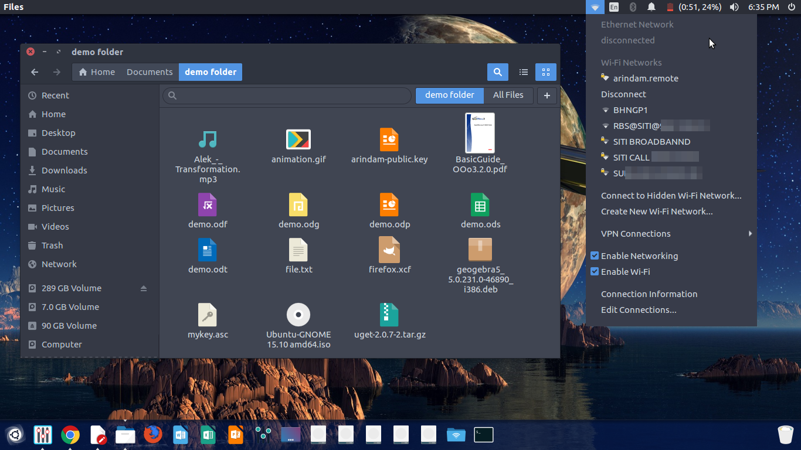Viewport: 801px width, 450px height.
Task: Open the BasicGuide_OOo3.2.0.pdf document
Action: pyautogui.click(x=480, y=133)
